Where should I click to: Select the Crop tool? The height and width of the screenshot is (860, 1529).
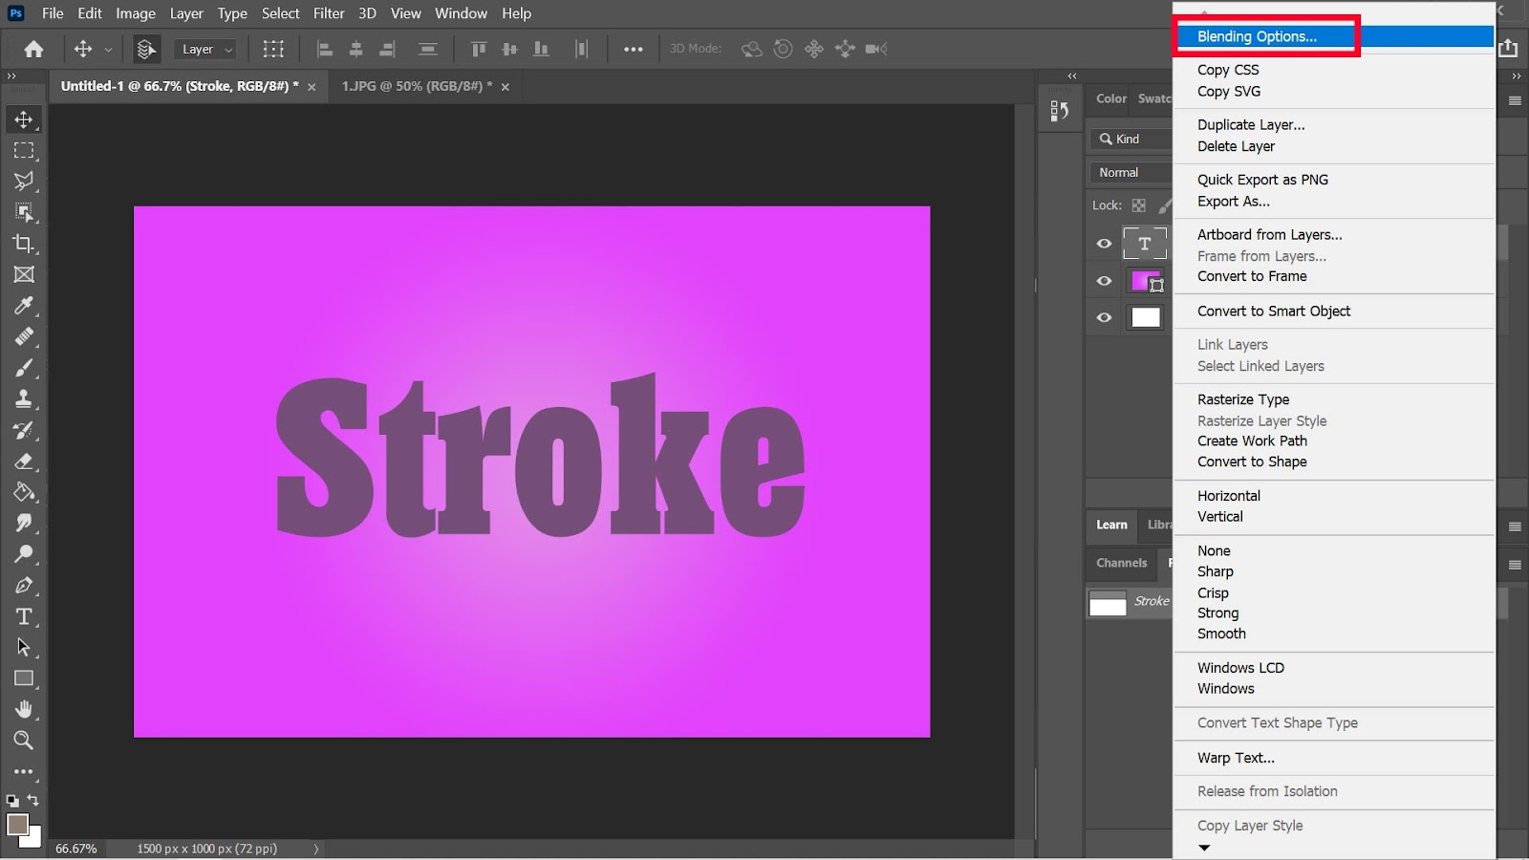(24, 244)
